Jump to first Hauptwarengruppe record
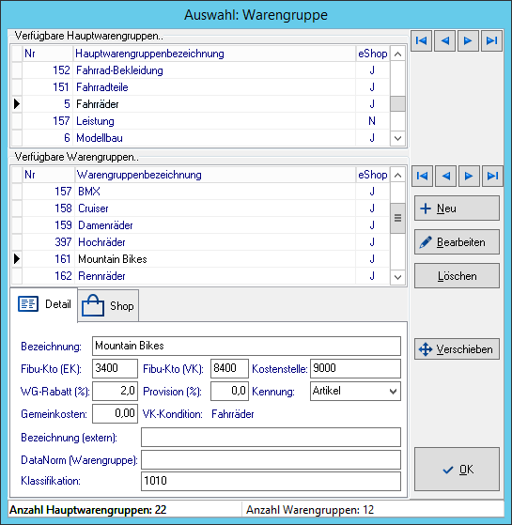Image resolution: width=512 pixels, height=525 pixels. (421, 40)
